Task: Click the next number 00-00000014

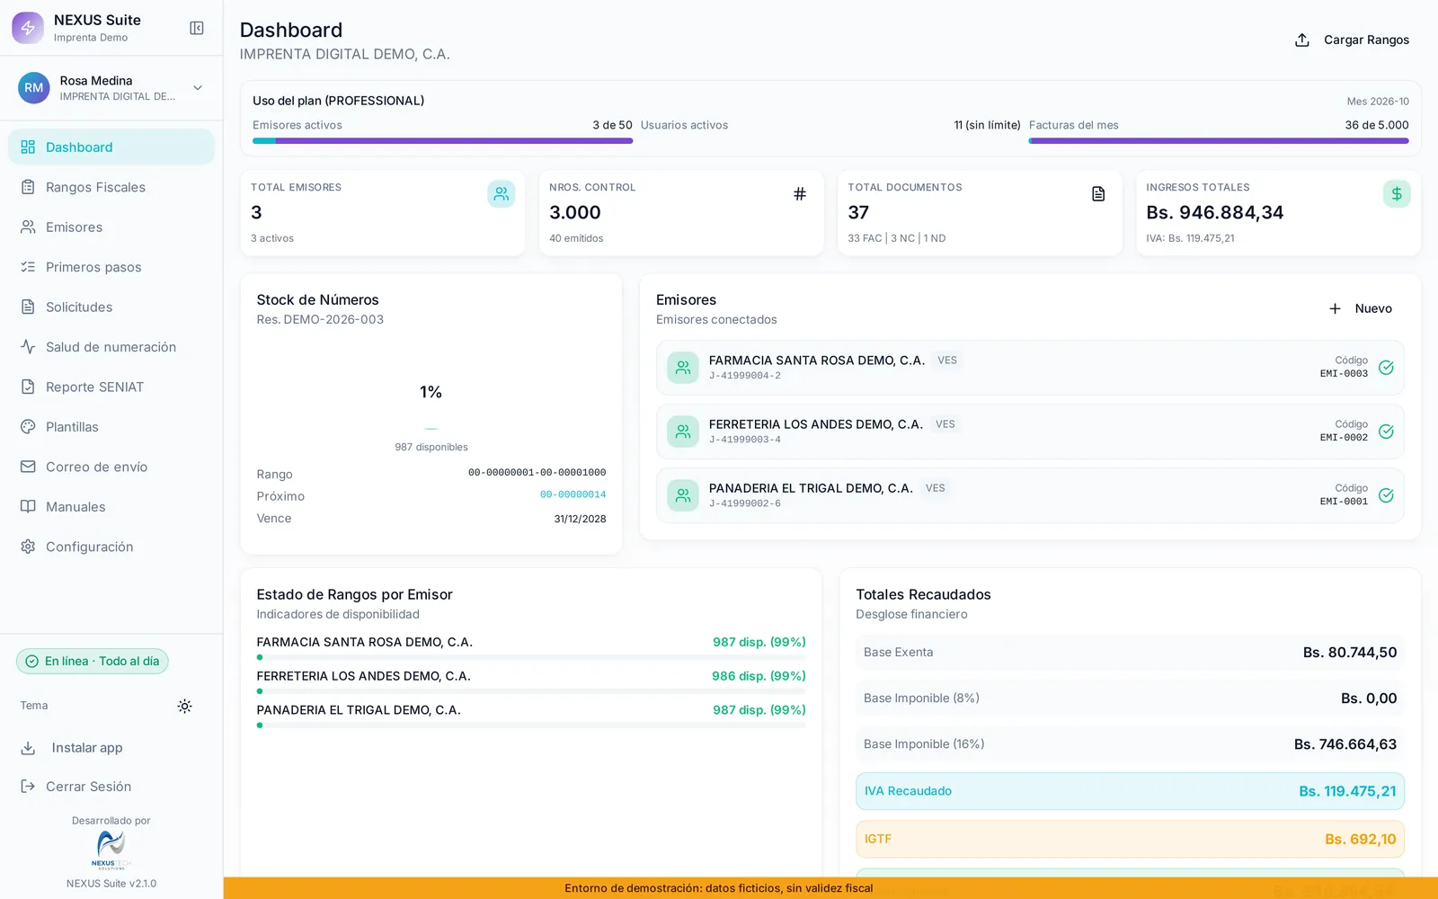Action: (573, 494)
